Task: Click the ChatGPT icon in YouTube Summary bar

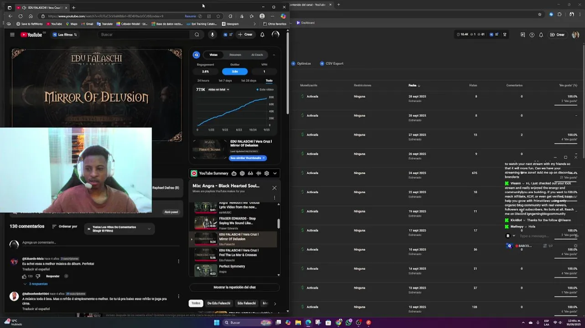Action: tap(242, 173)
